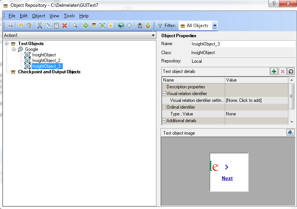The height and width of the screenshot is (209, 297).
Task: Select the InsightObject_3 tree item
Action: (46, 66)
